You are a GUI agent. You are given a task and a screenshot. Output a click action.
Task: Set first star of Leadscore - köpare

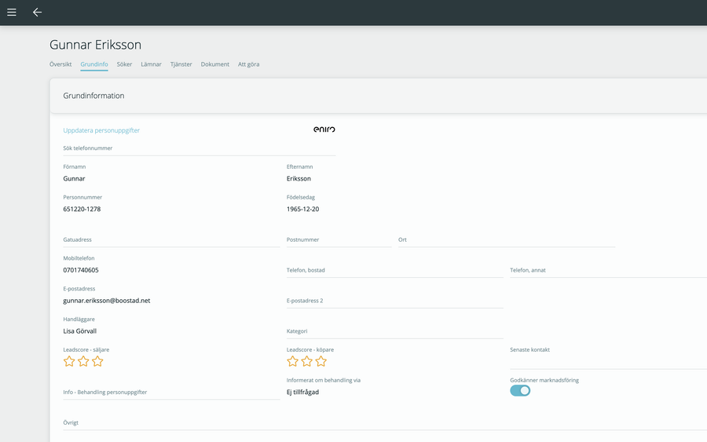click(293, 361)
